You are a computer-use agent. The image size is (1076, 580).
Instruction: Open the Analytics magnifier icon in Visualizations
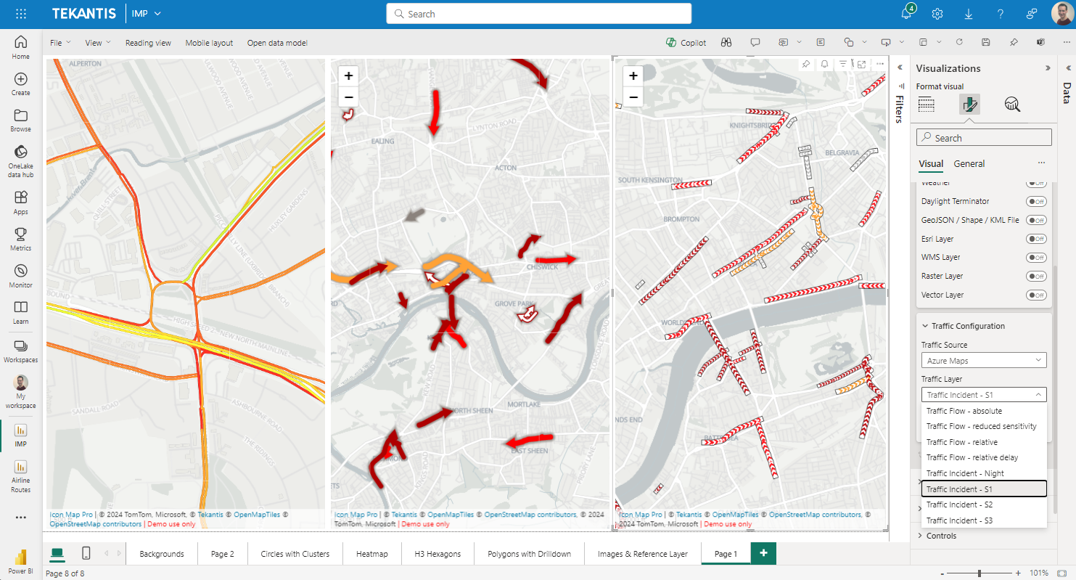(x=1013, y=105)
